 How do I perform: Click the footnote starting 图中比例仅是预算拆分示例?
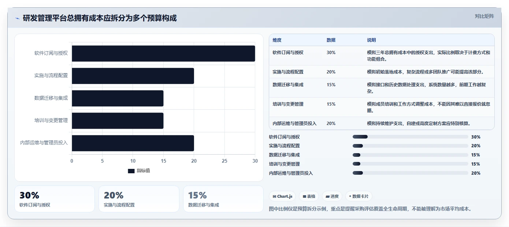pyautogui.click(x=370, y=209)
